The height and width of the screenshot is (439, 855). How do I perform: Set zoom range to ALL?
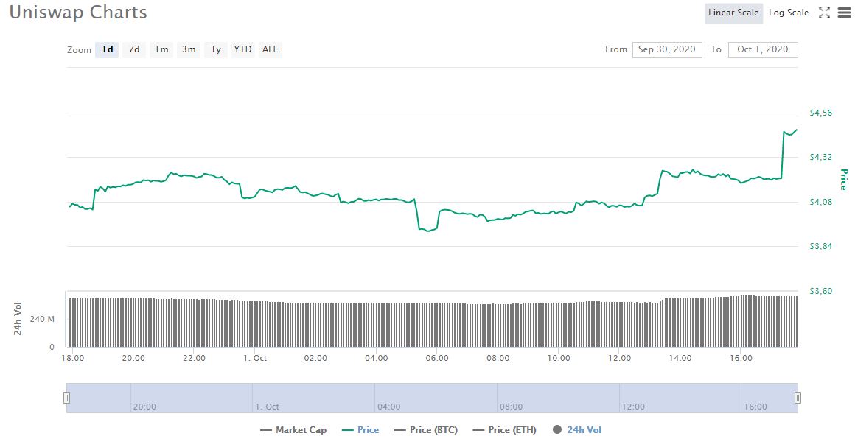270,49
